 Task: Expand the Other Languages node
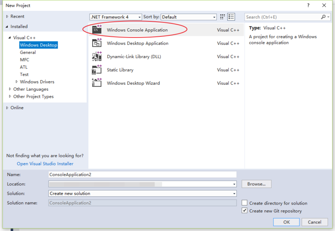tap(10, 89)
